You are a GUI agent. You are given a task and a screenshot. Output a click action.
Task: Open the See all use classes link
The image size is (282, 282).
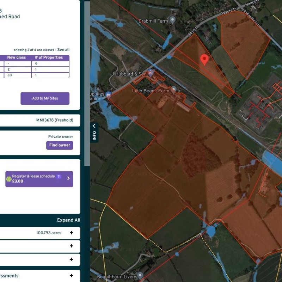(x=63, y=50)
